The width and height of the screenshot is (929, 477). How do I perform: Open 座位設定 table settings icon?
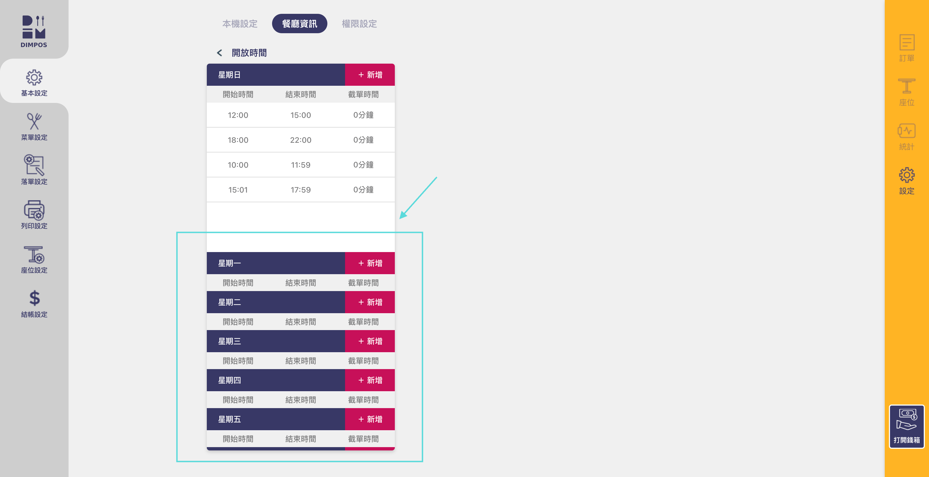coord(34,255)
